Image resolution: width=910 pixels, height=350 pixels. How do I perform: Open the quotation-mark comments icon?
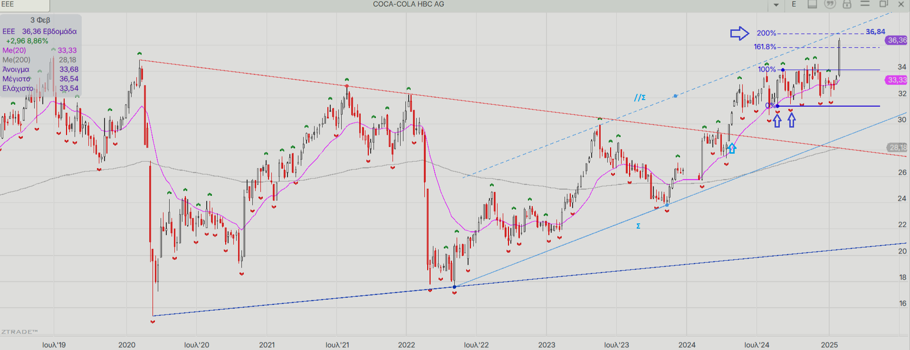point(830,4)
